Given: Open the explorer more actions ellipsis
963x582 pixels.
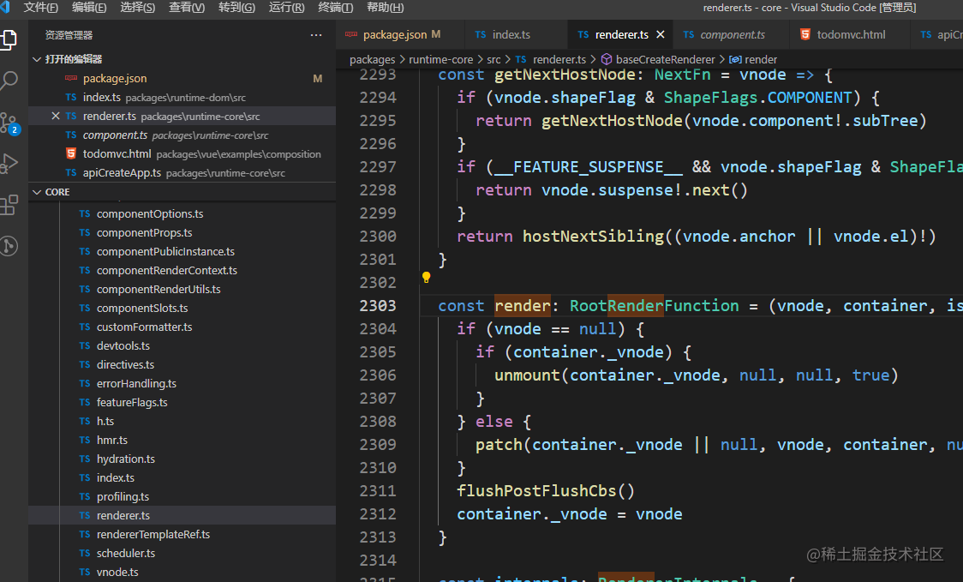Looking at the screenshot, I should click(x=315, y=35).
